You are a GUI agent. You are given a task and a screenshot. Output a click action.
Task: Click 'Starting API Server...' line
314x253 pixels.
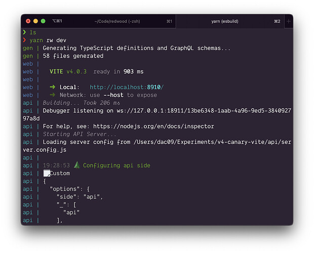tap(80, 134)
